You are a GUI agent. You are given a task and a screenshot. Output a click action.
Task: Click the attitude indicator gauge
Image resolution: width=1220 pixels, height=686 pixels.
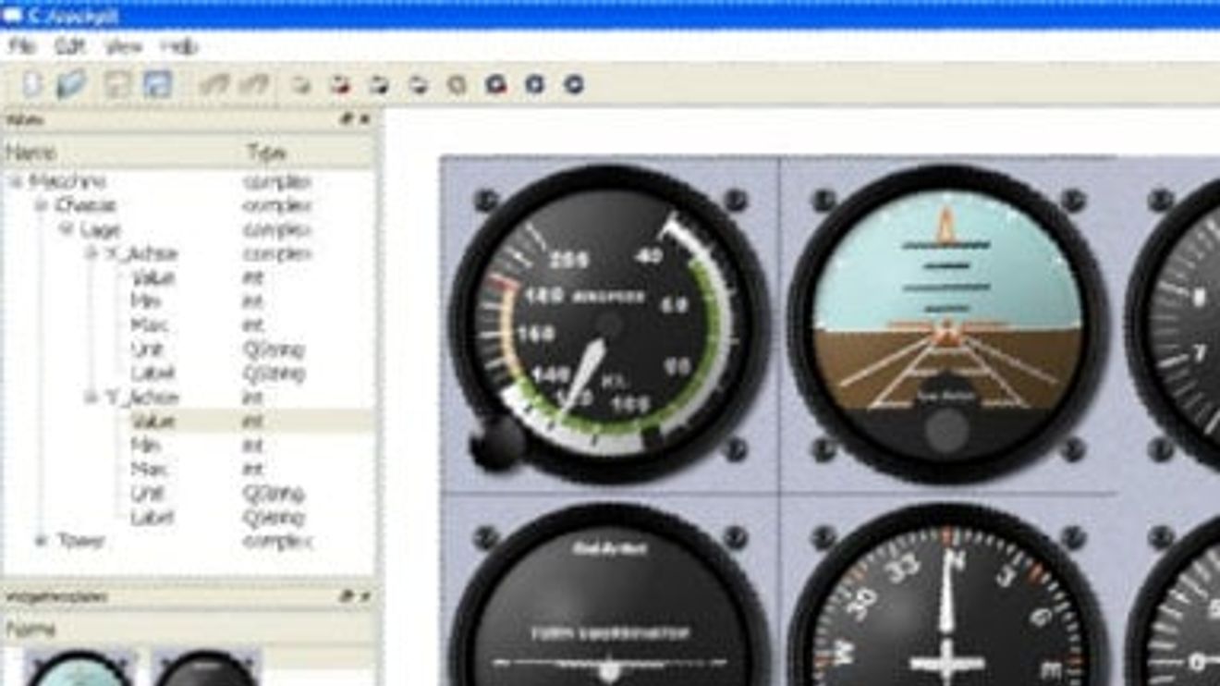click(x=947, y=324)
